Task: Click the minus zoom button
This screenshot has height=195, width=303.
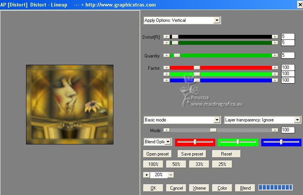Action: [171, 175]
